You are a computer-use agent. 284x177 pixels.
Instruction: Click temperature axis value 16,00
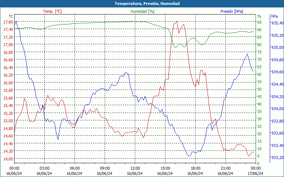8,82
